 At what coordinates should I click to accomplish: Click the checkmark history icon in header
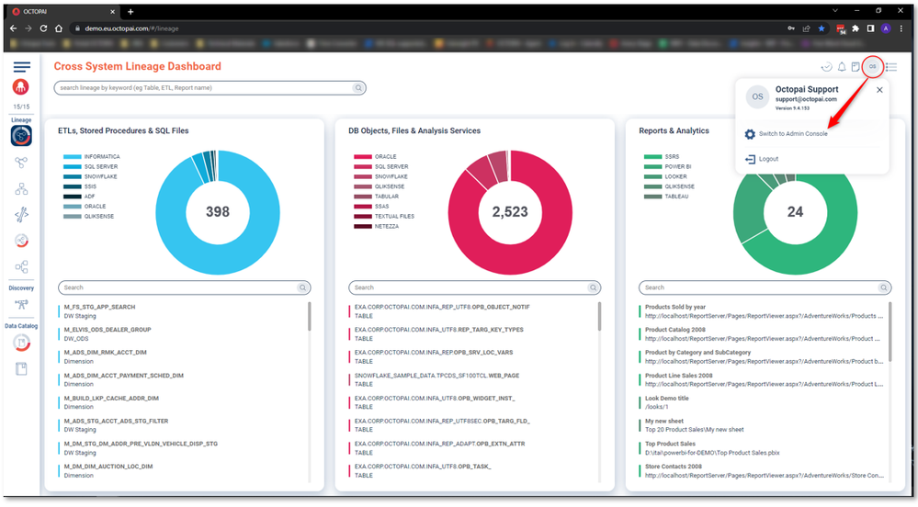[827, 67]
